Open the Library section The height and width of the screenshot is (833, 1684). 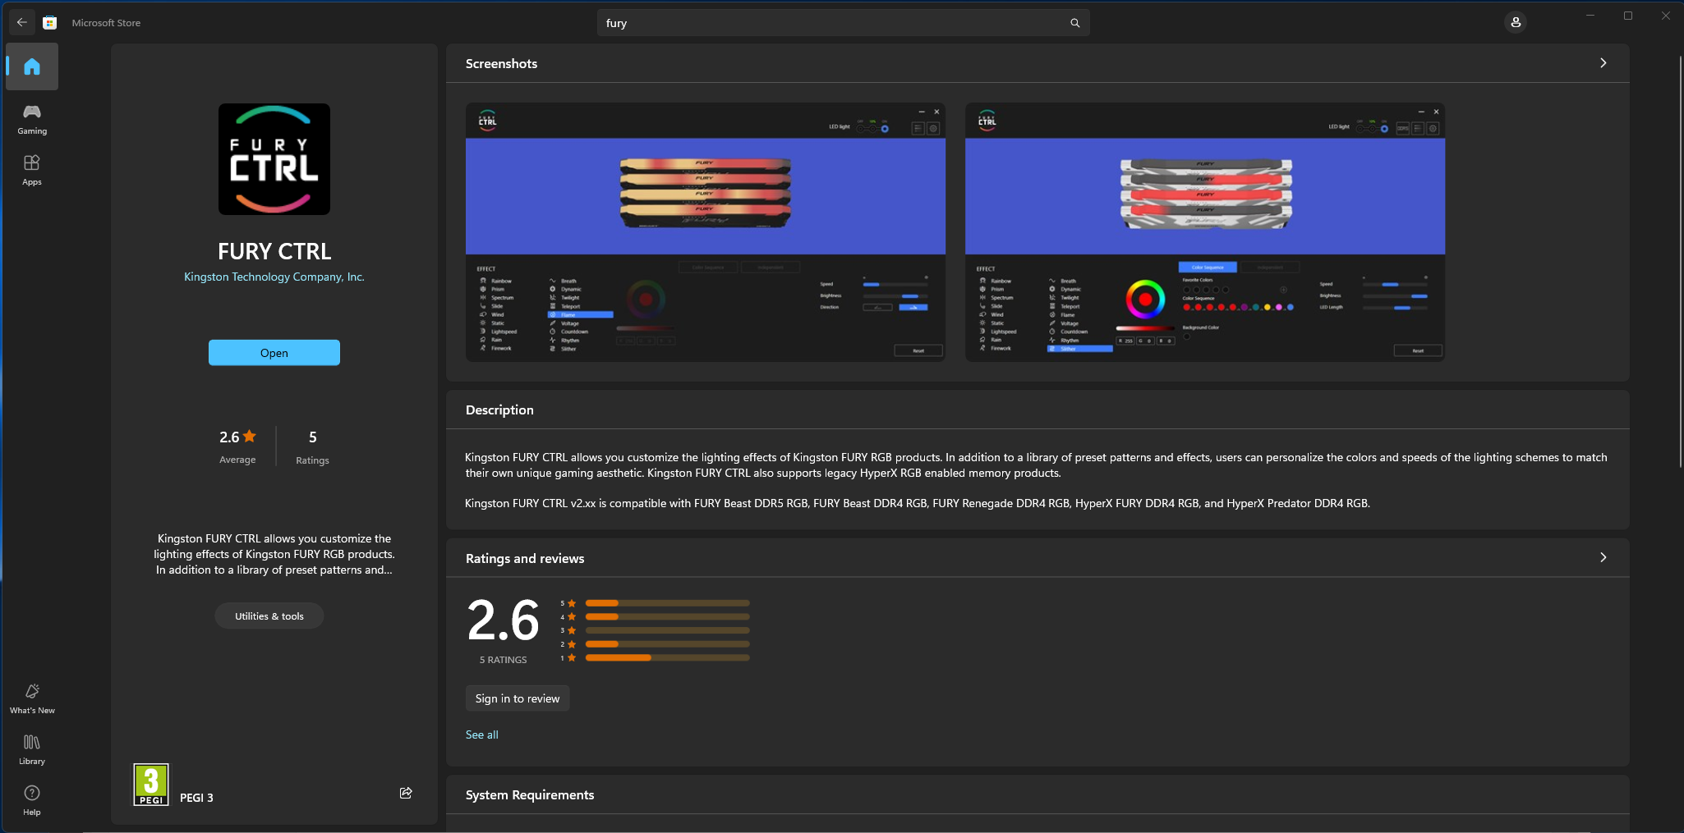pos(32,749)
